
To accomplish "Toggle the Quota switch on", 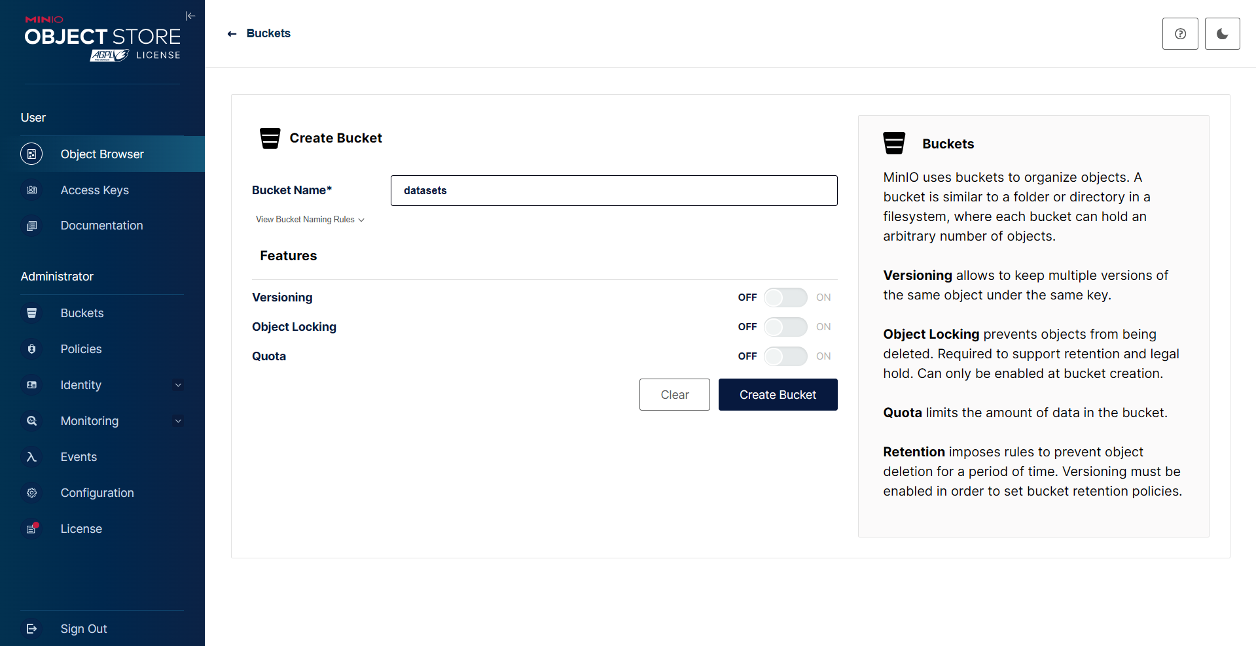I will click(785, 356).
